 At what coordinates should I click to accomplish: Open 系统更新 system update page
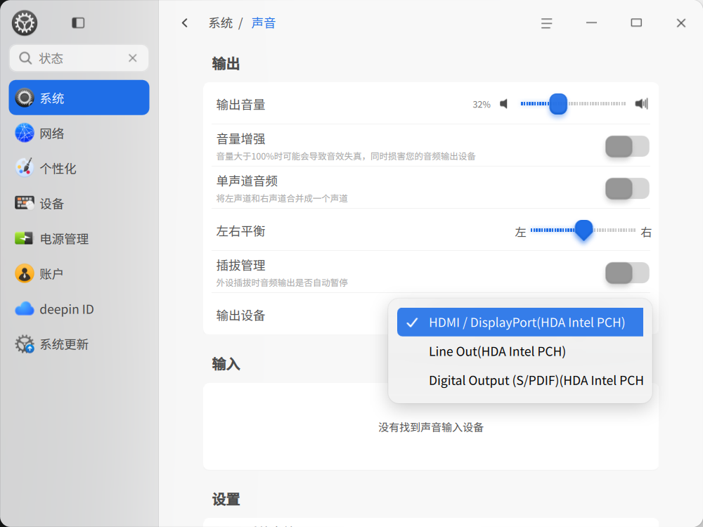click(x=79, y=344)
